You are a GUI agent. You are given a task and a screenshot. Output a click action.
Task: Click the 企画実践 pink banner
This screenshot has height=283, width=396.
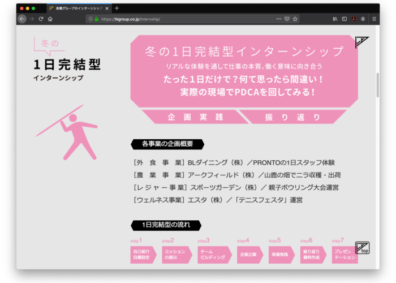point(188,117)
